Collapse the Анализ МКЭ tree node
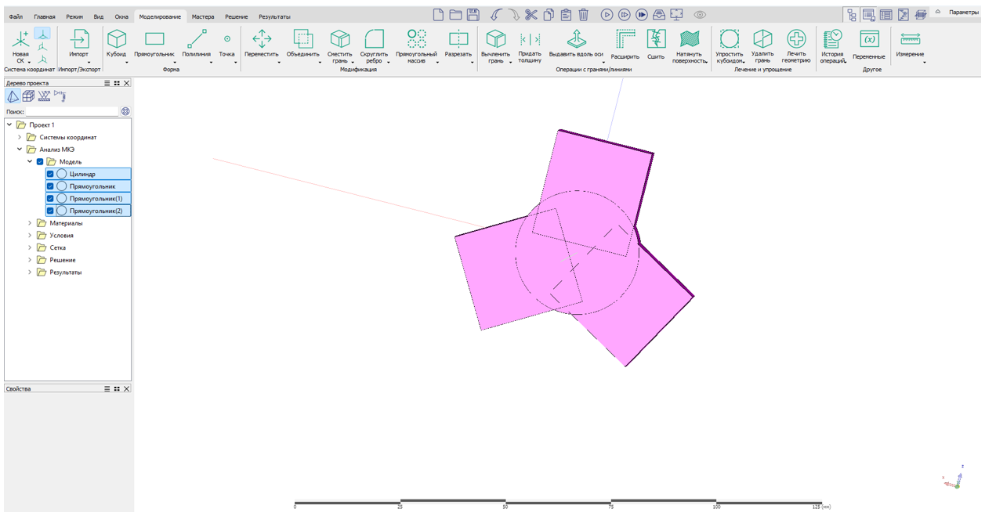This screenshot has width=985, height=523. (20, 150)
